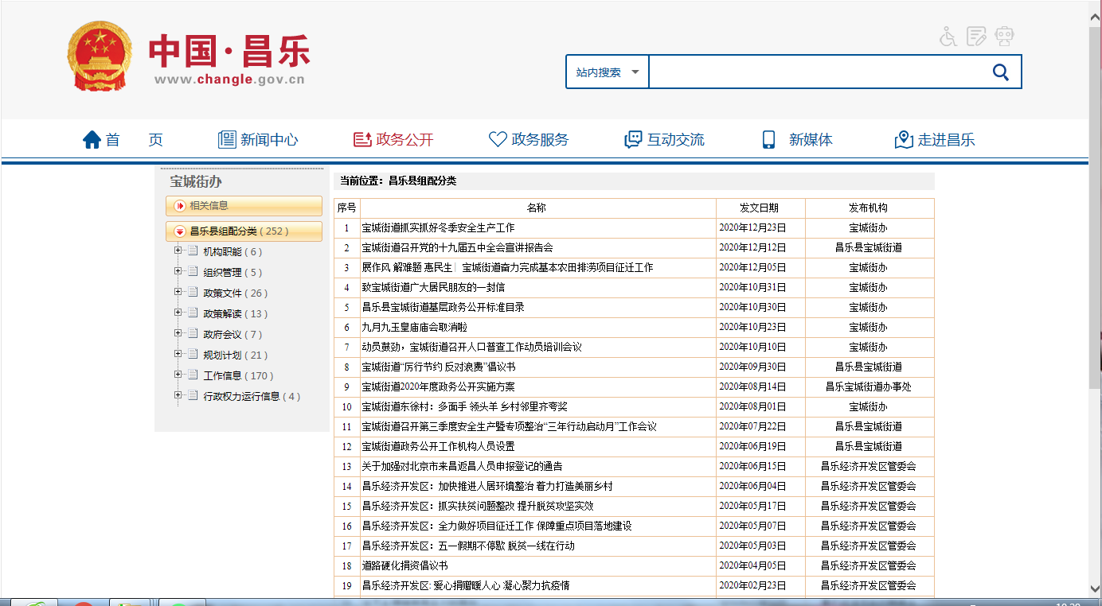Image resolution: width=1102 pixels, height=606 pixels.
Task: Click the home icon beside 首页
Action: pyautogui.click(x=92, y=140)
